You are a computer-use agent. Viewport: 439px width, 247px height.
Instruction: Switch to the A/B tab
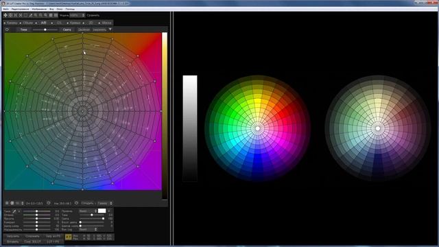click(44, 23)
